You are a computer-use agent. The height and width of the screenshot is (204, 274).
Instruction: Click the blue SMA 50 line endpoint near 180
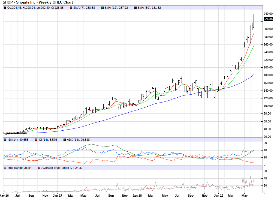(x=254, y=75)
